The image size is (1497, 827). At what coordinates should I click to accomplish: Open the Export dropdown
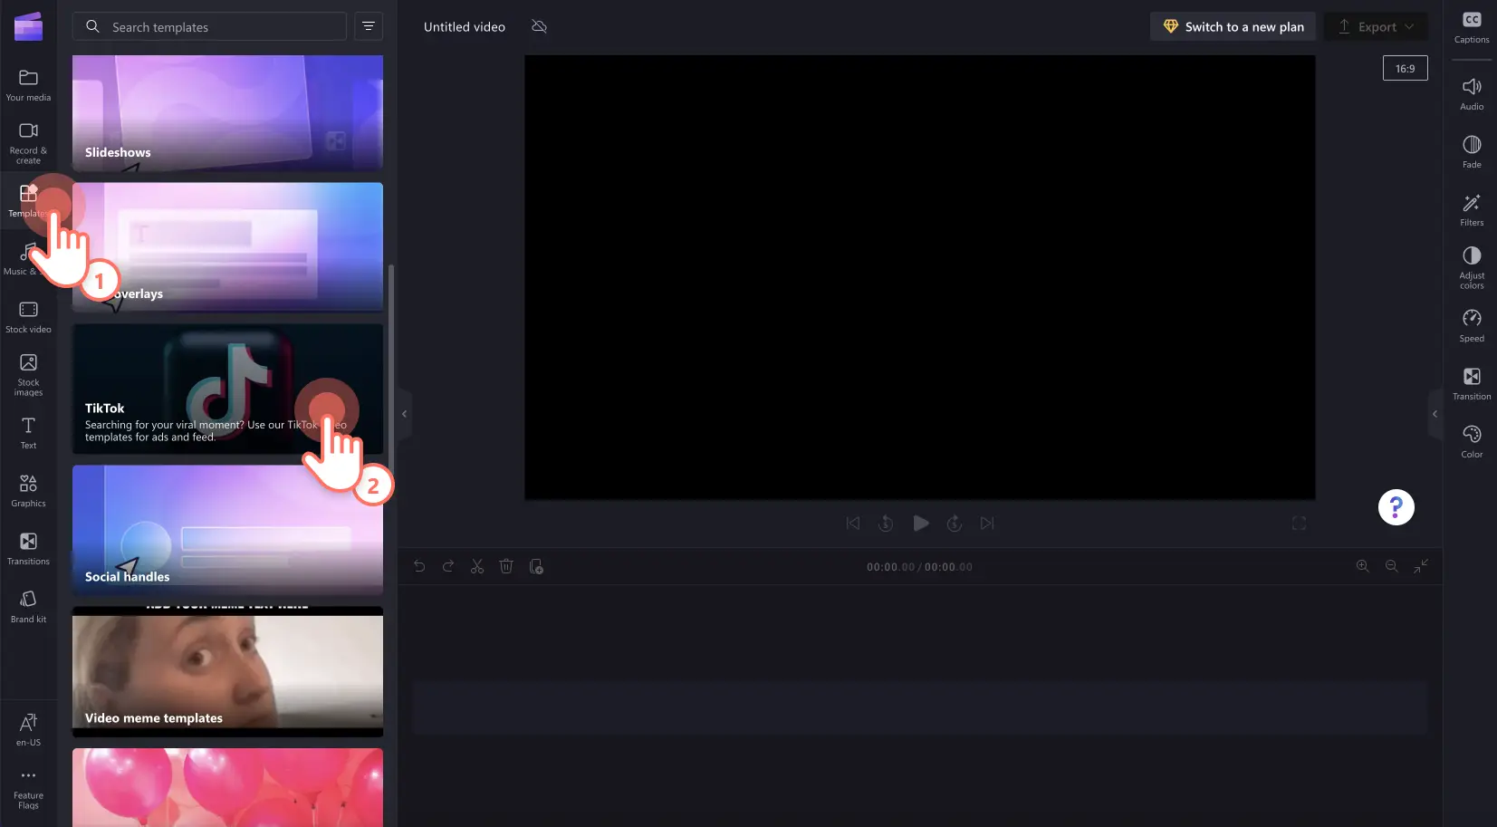click(x=1376, y=26)
